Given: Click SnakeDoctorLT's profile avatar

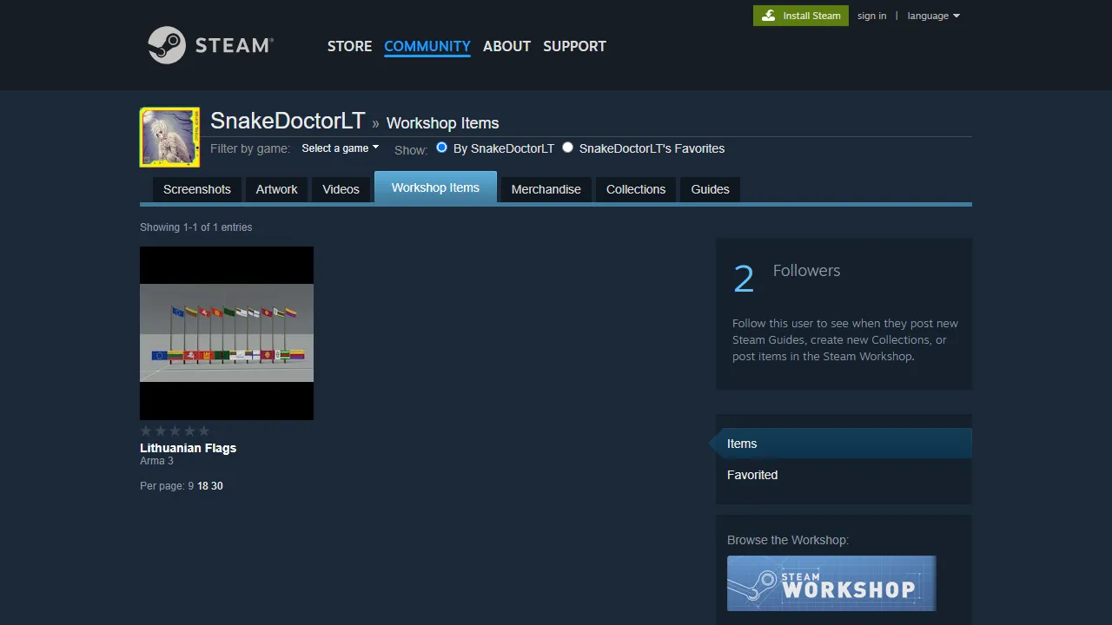Looking at the screenshot, I should tap(169, 136).
